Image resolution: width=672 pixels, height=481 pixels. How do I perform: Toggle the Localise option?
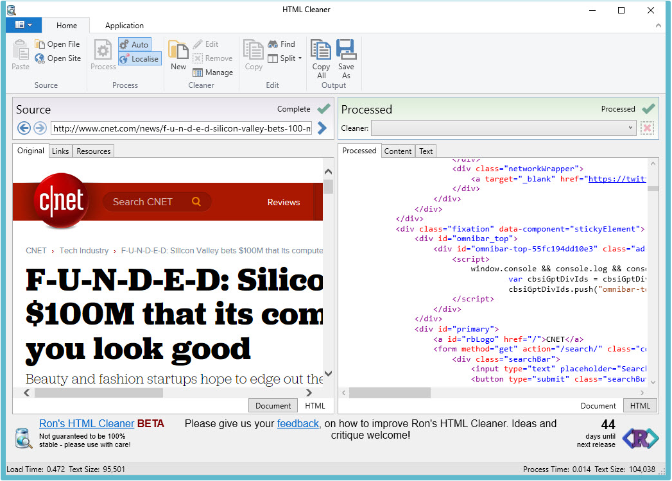[139, 58]
